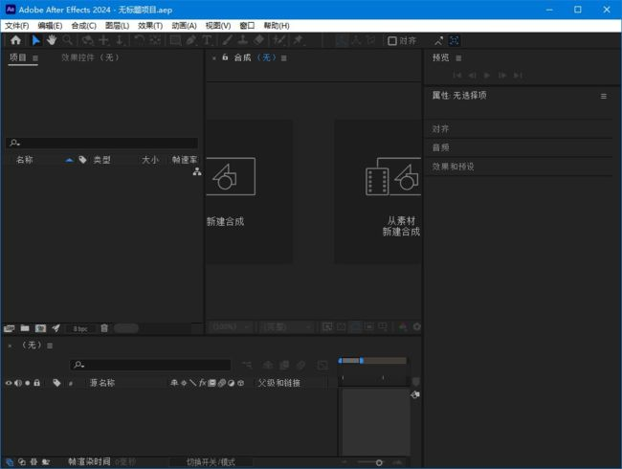Open the 合成(C) menu
Screen dimensions: 622x469
coord(83,25)
